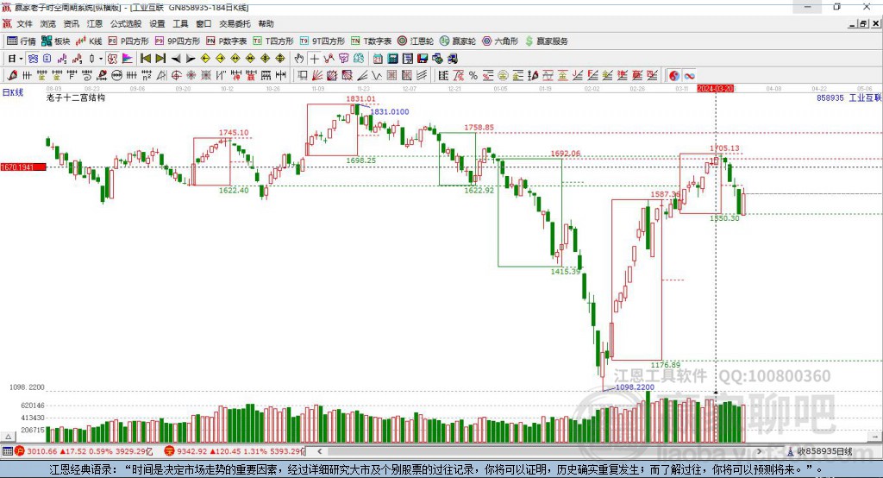
Task: Click the 板块 toolbar button
Action: point(56,41)
